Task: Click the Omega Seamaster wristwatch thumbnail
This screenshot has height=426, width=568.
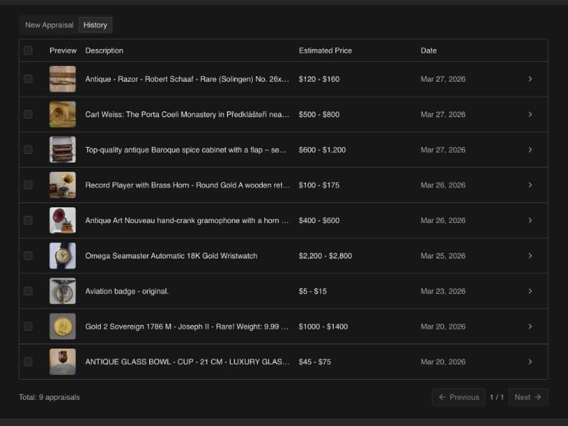Action: (62, 256)
